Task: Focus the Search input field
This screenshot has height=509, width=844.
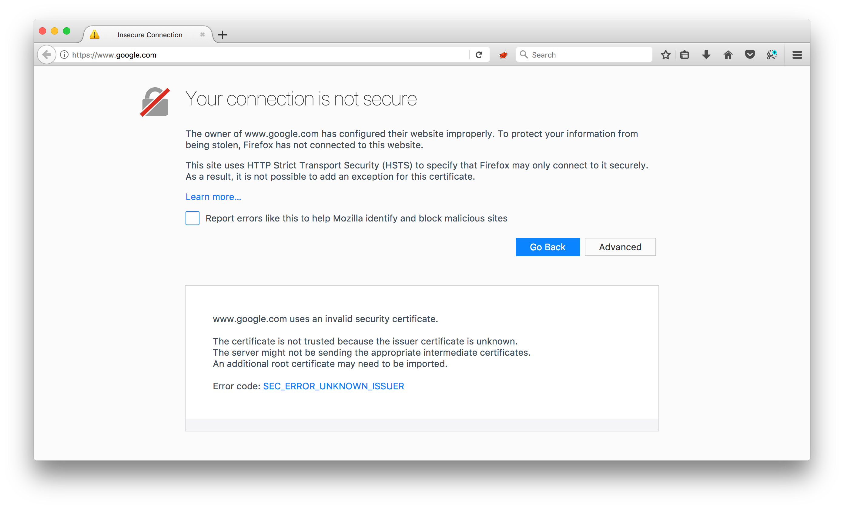Action: click(584, 55)
